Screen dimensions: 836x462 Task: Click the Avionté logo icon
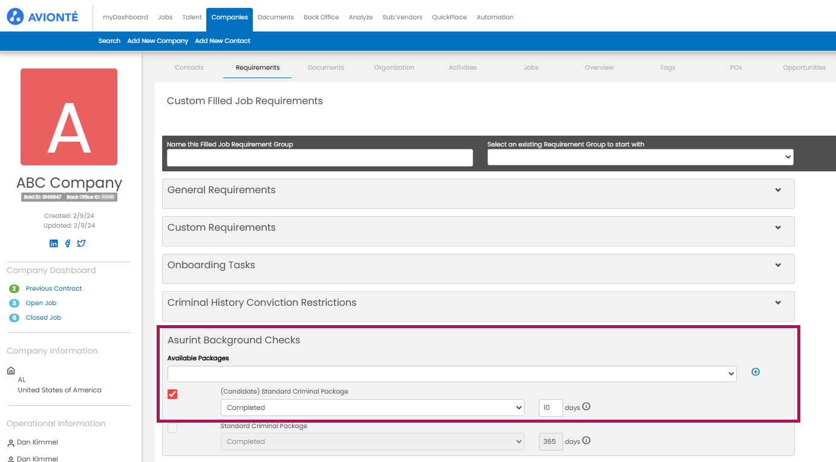15,17
